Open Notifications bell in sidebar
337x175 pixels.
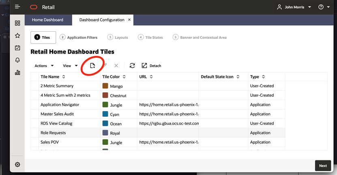click(x=17, y=60)
